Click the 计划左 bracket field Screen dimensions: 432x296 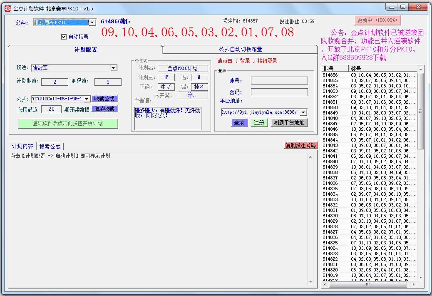point(166,77)
